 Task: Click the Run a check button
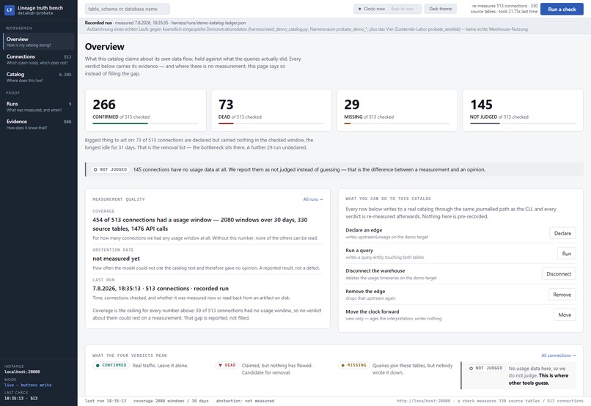click(x=562, y=9)
